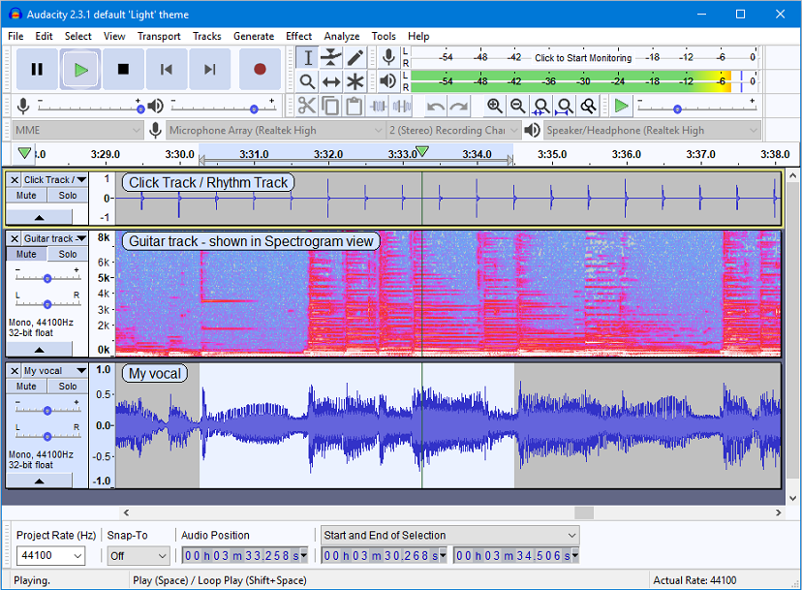Mute the Guitar track
Viewport: 802px width, 590px height.
(24, 254)
